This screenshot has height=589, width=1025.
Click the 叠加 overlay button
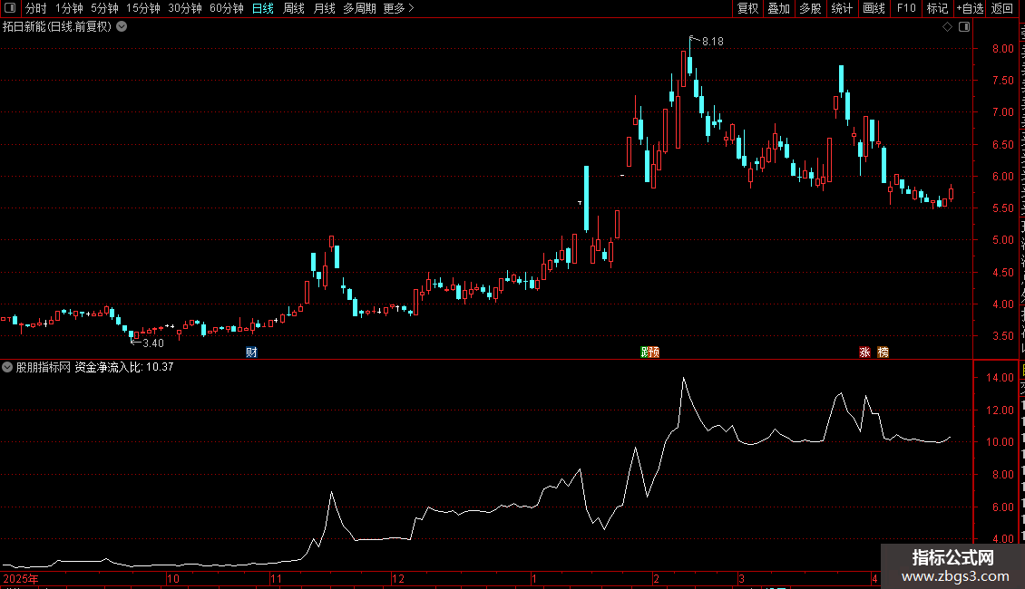(778, 8)
